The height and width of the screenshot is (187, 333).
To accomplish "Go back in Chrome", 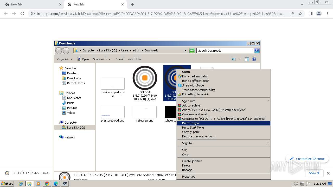I will pyautogui.click(x=6, y=14).
